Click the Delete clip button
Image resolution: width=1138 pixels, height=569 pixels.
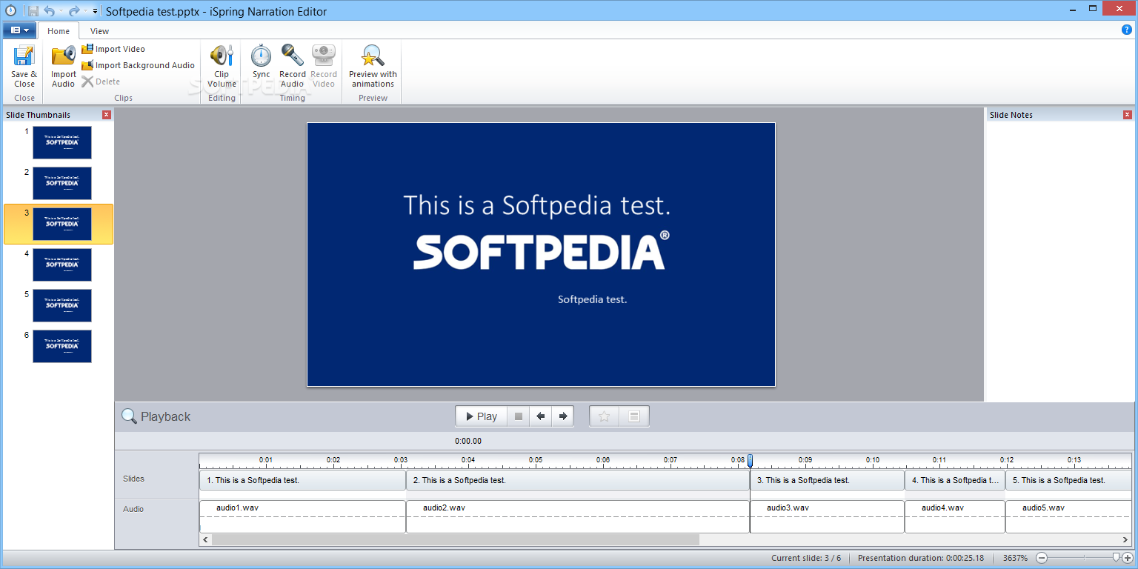(x=101, y=81)
